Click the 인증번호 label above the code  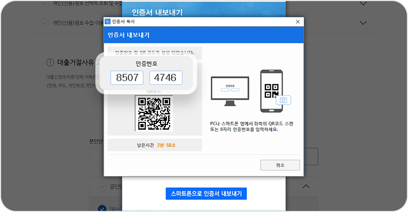tap(146, 64)
